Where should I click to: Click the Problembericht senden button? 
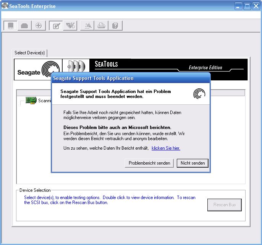point(149,163)
